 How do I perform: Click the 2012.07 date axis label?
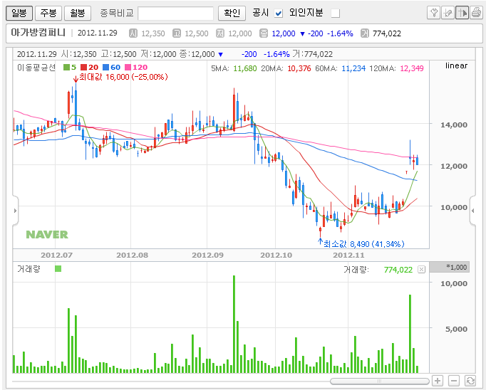(56, 255)
